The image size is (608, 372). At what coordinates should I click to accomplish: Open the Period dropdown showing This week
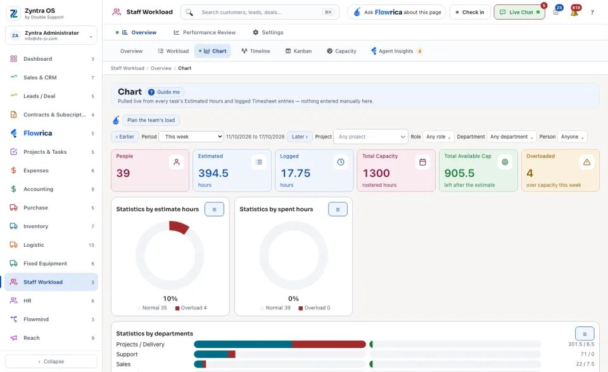(191, 137)
